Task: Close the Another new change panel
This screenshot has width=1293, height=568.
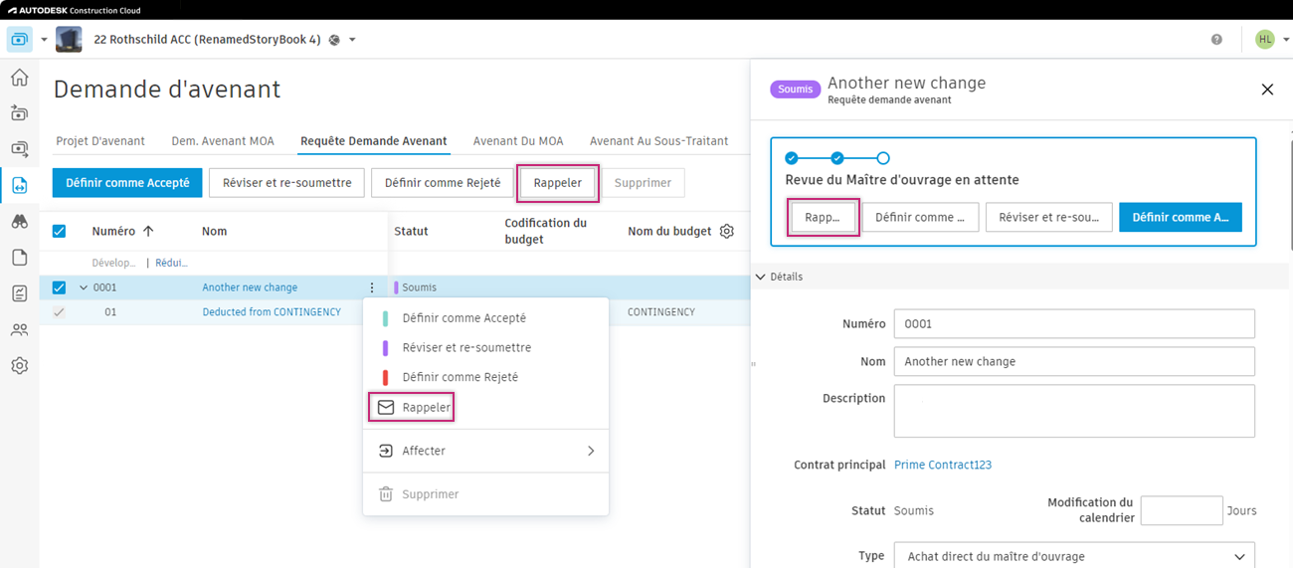Action: [x=1267, y=90]
